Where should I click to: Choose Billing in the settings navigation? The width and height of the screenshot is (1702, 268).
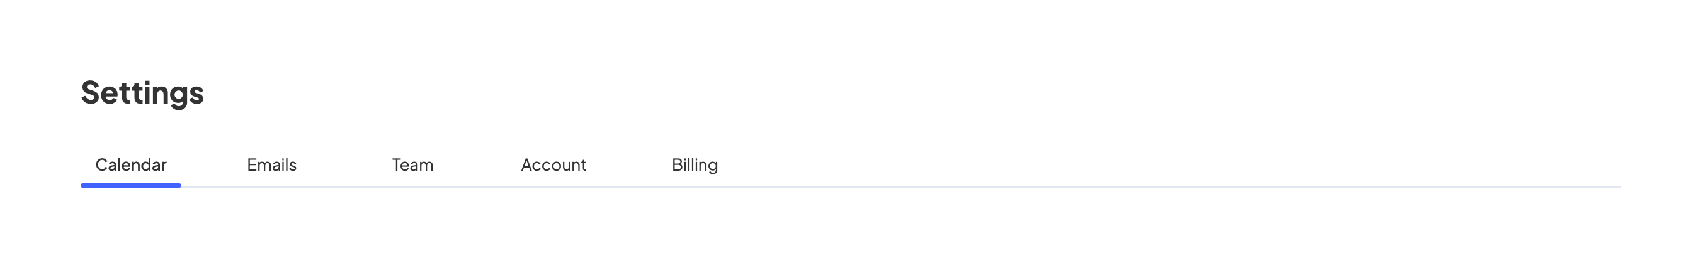click(x=695, y=164)
